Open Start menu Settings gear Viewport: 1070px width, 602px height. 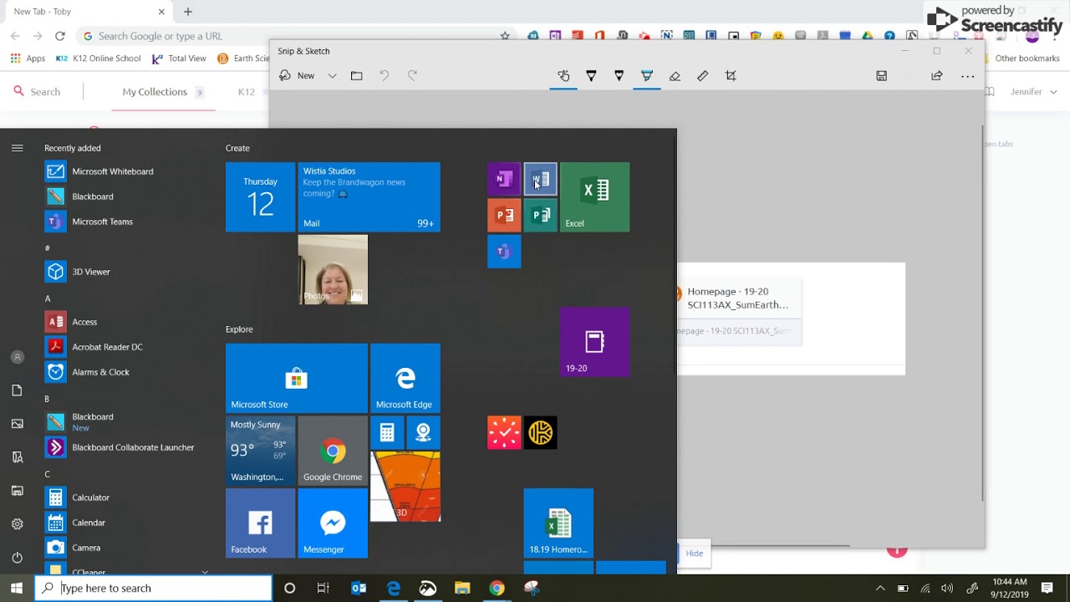click(17, 524)
